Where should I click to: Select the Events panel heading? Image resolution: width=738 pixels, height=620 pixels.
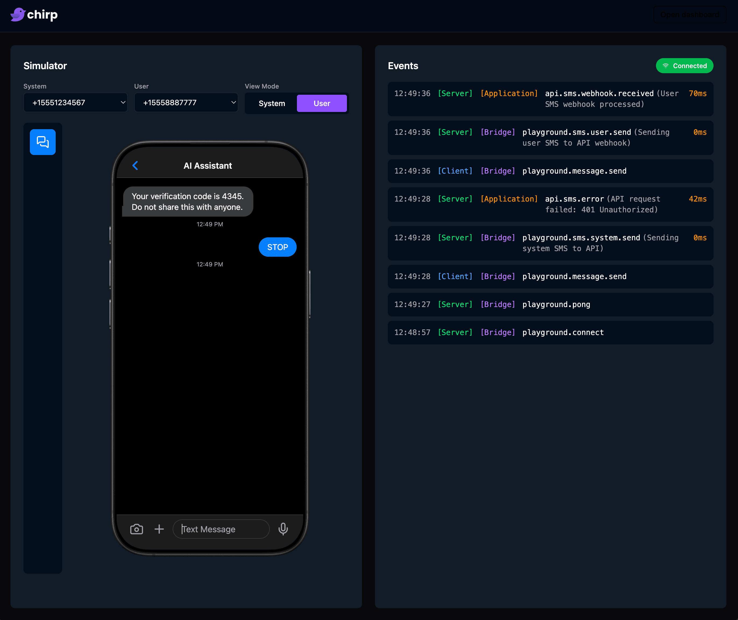(x=403, y=66)
